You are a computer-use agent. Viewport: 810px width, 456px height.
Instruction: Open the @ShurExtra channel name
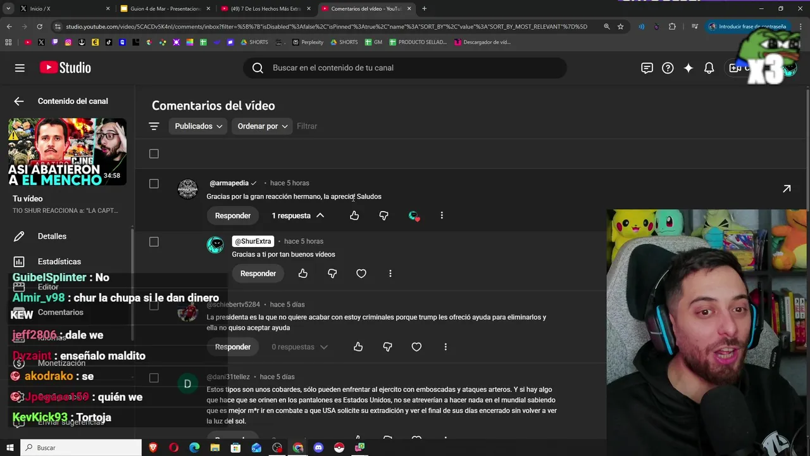(x=253, y=241)
